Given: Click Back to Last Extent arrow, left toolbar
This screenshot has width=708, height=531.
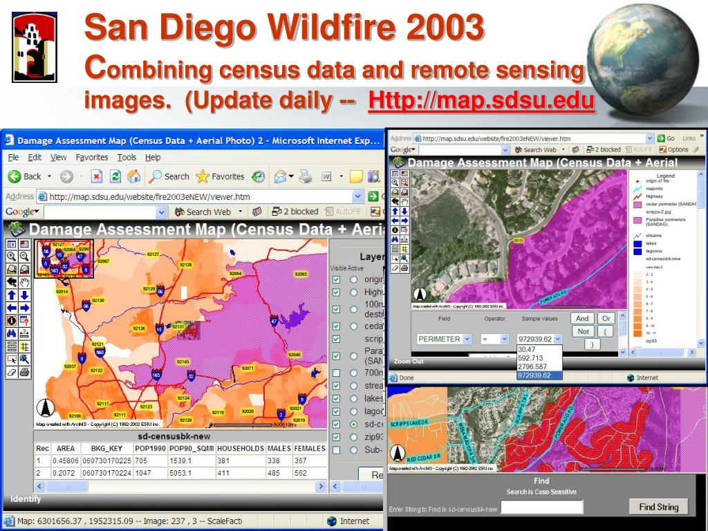Looking at the screenshot, I should (x=12, y=282).
